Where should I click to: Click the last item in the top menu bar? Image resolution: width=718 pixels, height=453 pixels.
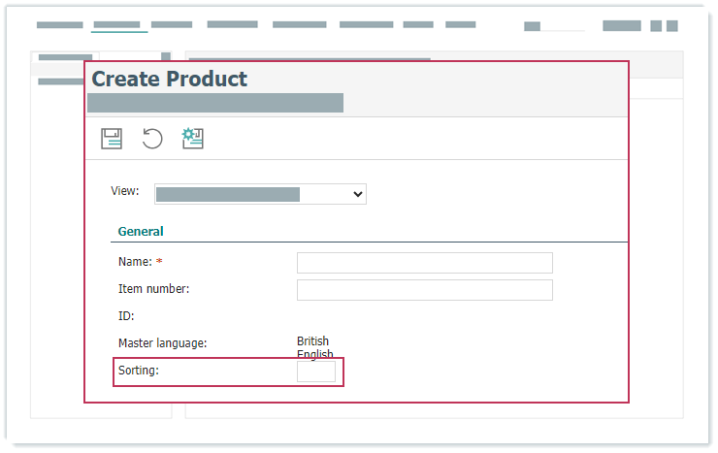click(x=461, y=25)
